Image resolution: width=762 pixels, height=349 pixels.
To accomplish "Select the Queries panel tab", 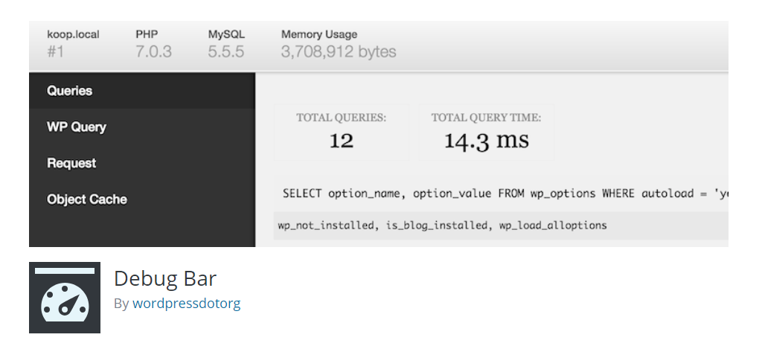I will (x=70, y=91).
